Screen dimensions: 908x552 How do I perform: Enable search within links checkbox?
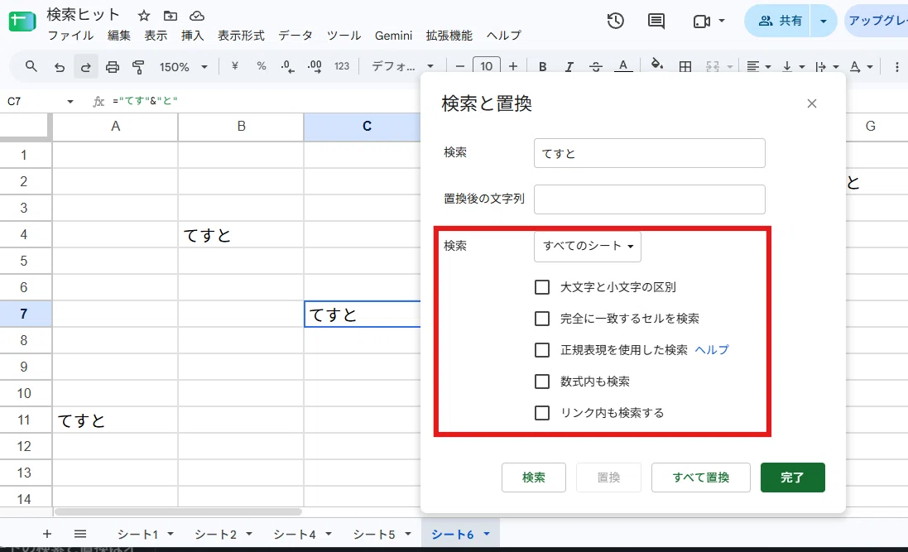click(542, 412)
